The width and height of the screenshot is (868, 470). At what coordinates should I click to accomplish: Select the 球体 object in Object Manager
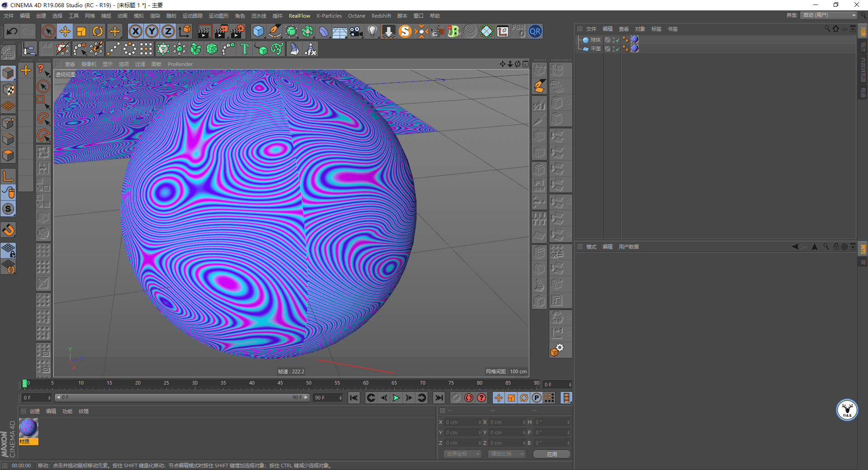coord(595,40)
